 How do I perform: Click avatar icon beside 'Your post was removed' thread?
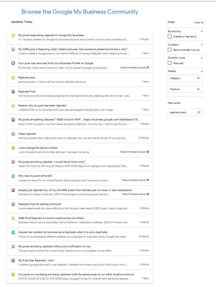pyautogui.click(x=13, y=63)
